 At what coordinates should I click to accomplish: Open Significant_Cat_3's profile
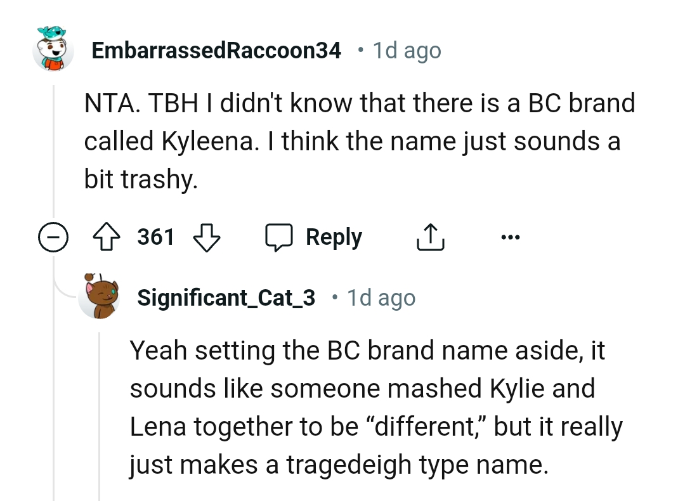click(x=226, y=297)
